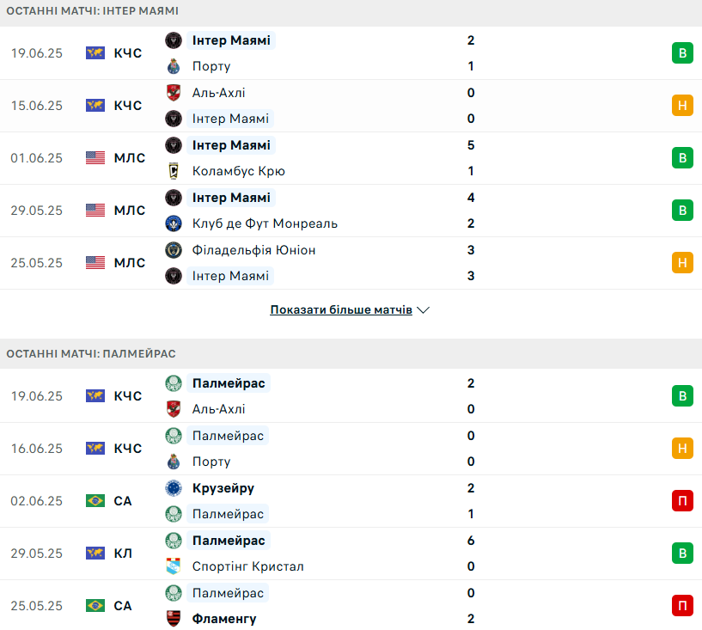Click the CF Montréal team logo
Screen dimensions: 702x630
[x=174, y=223]
